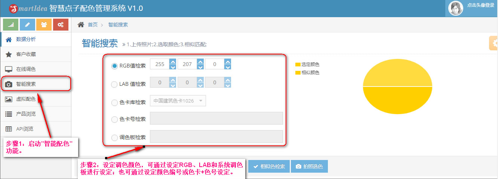Click the blue pencil edit icon button
Image resolution: width=498 pixels, height=179 pixels.
pos(27,25)
